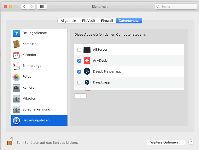Uncheck the AnyDesk checkbox
The image size is (199, 150).
coord(79,61)
